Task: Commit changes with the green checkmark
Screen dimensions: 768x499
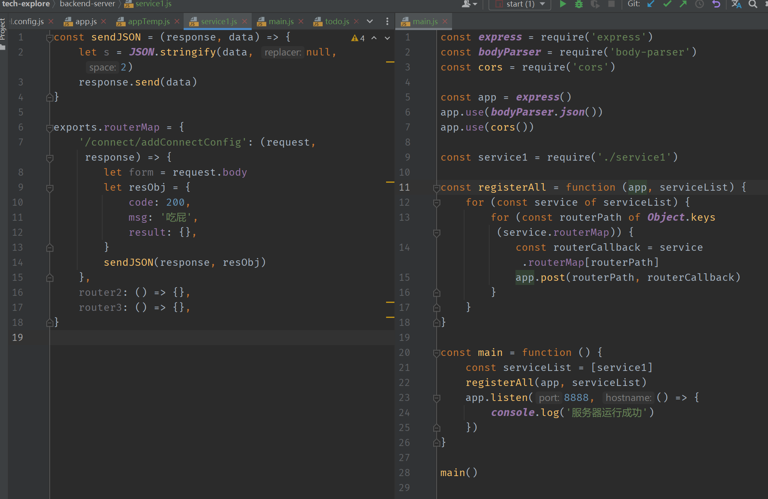Action: click(x=667, y=4)
